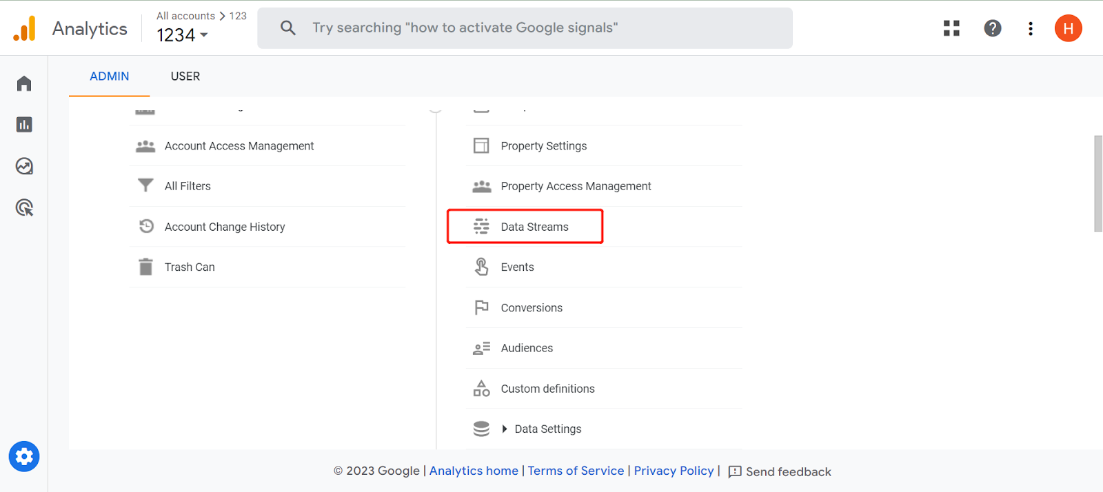The width and height of the screenshot is (1103, 492).
Task: Open the Explore sidebar icon
Action: pos(24,166)
